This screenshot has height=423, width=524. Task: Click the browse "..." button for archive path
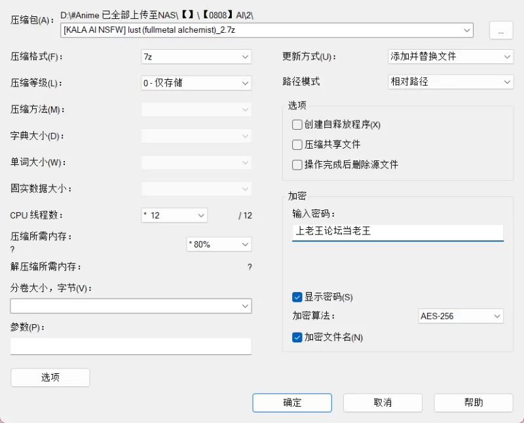click(x=500, y=31)
